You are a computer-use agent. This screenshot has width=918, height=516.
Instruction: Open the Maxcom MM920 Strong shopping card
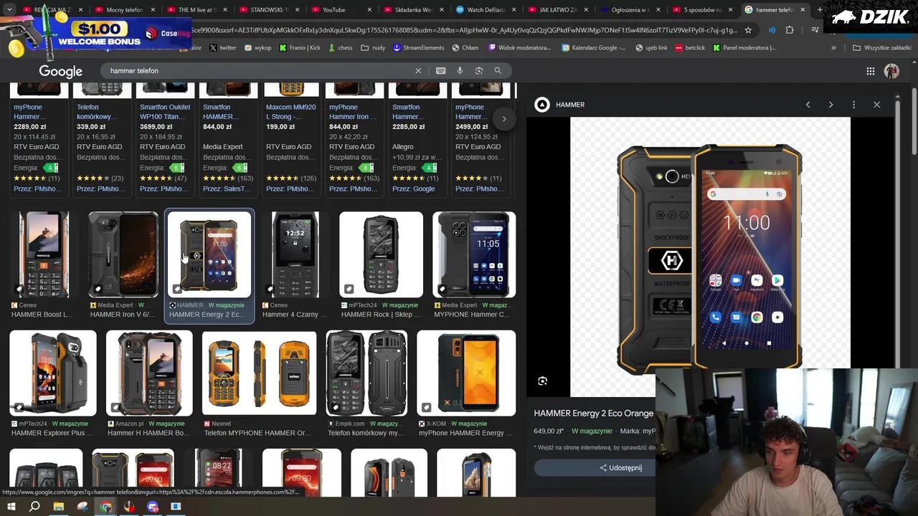(291, 140)
